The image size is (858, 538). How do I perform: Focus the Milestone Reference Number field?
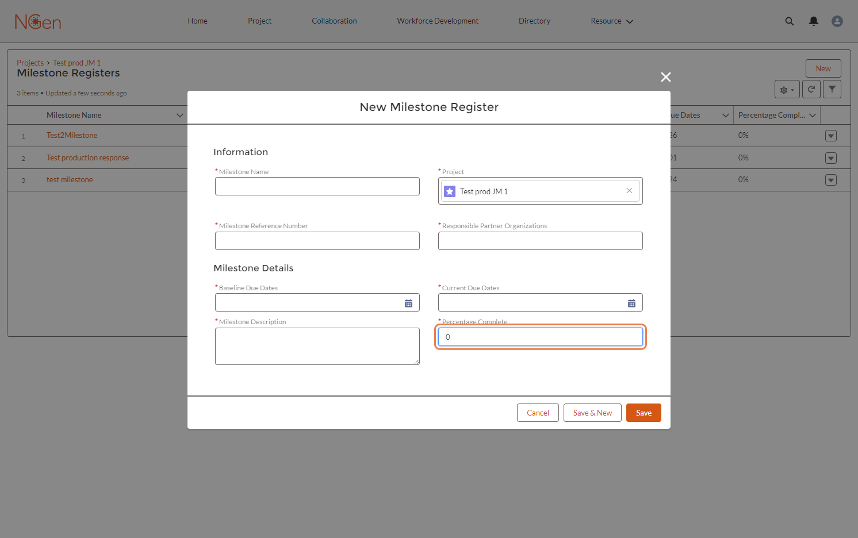[x=317, y=241]
